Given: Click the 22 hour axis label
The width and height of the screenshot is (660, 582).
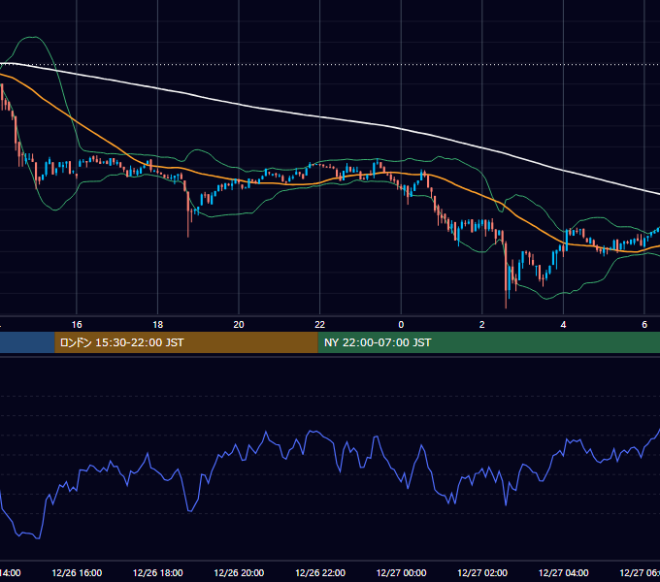Looking at the screenshot, I should pos(320,325).
